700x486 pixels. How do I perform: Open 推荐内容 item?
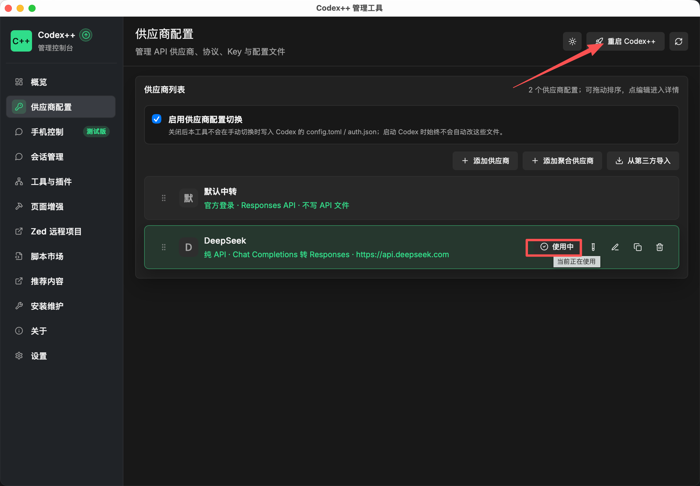[x=61, y=281]
